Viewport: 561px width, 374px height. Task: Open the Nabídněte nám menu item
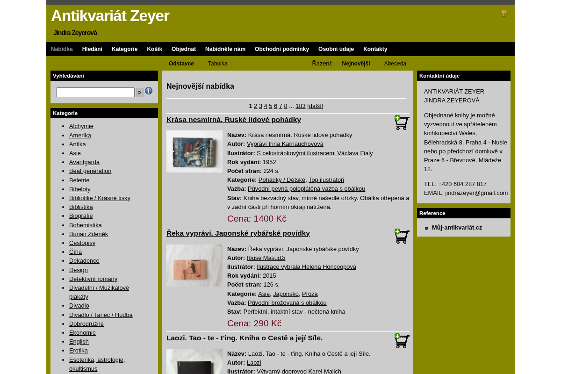(x=225, y=49)
